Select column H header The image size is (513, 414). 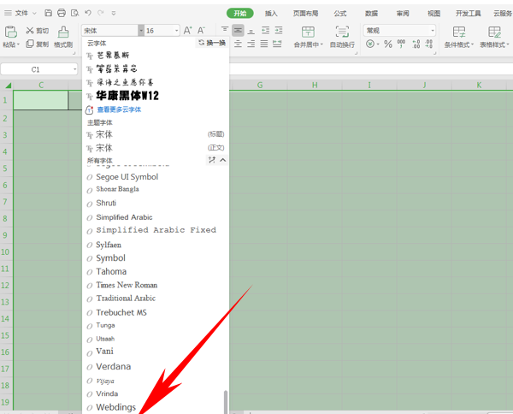(x=315, y=85)
